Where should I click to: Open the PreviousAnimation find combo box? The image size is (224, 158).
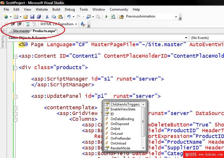[x=176, y=17]
